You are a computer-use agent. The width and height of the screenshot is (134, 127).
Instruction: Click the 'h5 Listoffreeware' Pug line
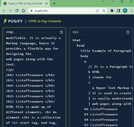pyautogui.click(x=101, y=114)
